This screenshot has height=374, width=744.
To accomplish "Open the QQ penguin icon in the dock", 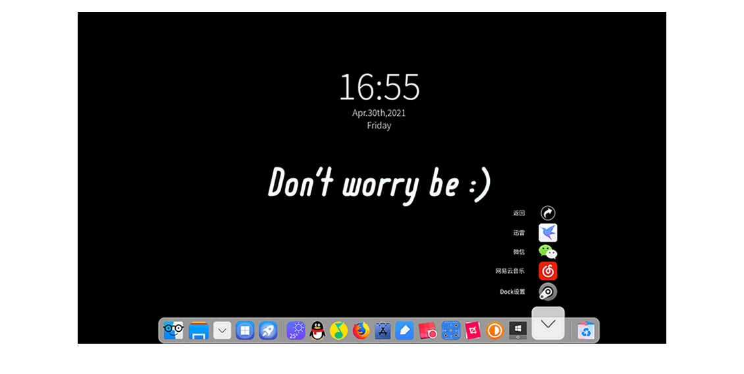I will point(317,331).
